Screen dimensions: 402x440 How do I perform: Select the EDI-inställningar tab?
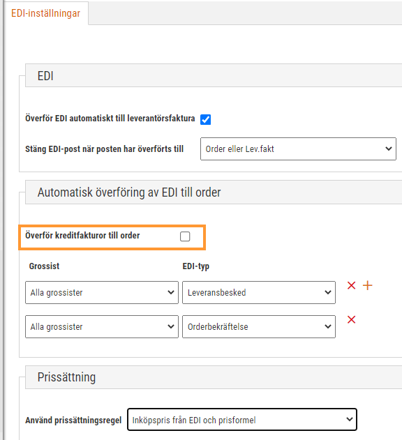click(46, 13)
